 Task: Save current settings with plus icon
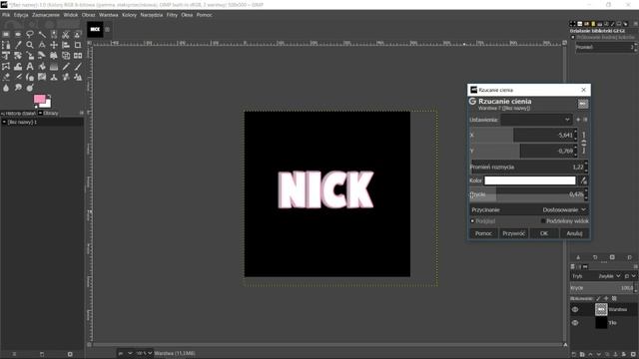point(578,120)
